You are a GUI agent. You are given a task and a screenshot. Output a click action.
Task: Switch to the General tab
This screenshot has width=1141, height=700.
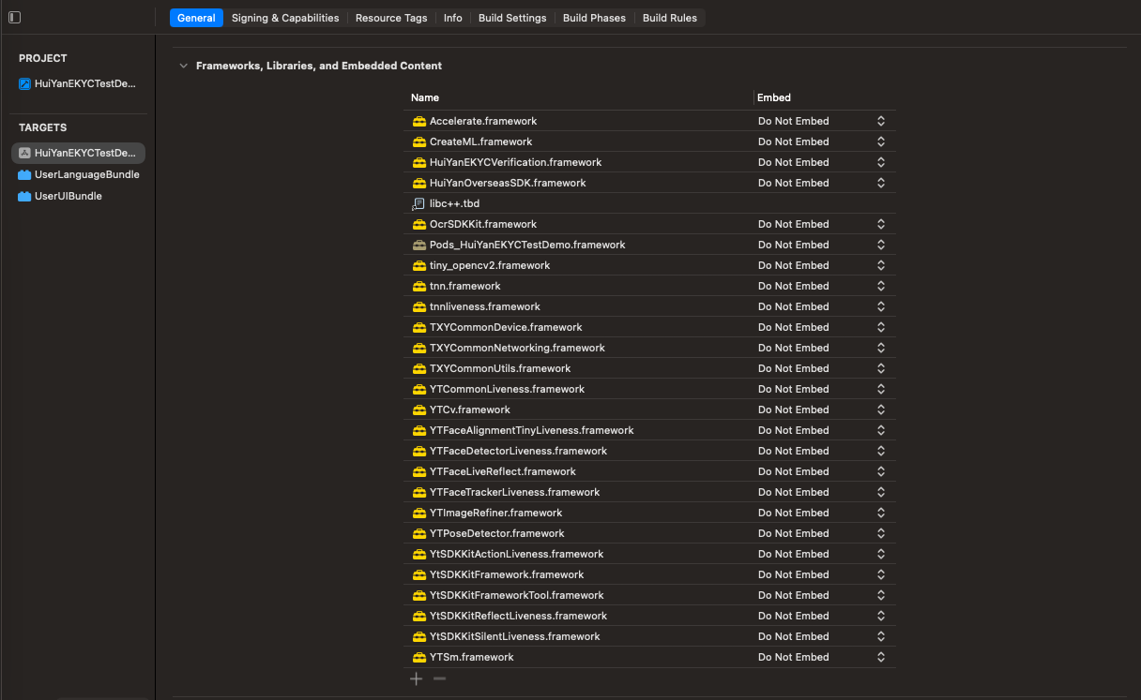click(196, 18)
